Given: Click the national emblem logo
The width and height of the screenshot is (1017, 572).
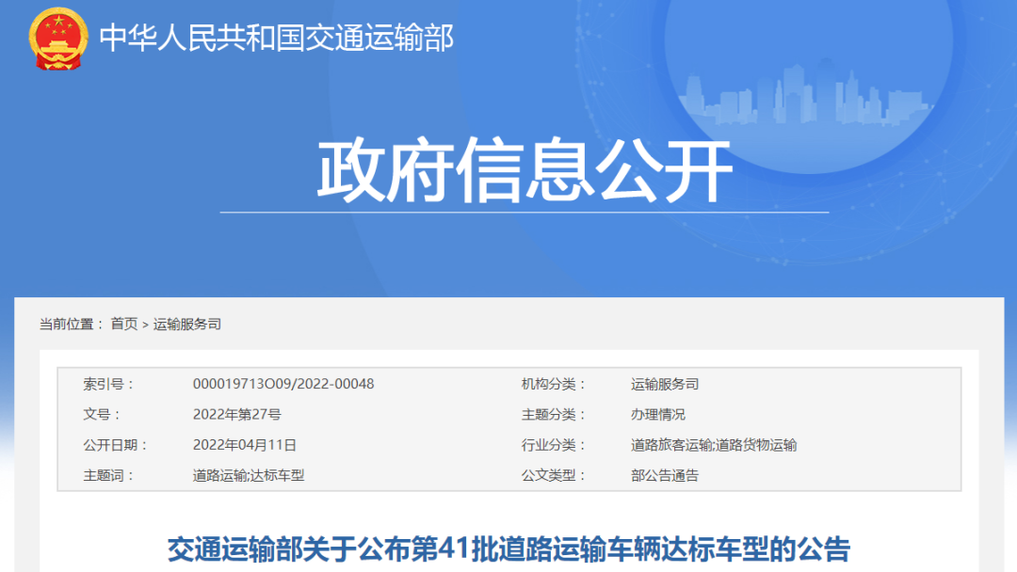Looking at the screenshot, I should [58, 39].
